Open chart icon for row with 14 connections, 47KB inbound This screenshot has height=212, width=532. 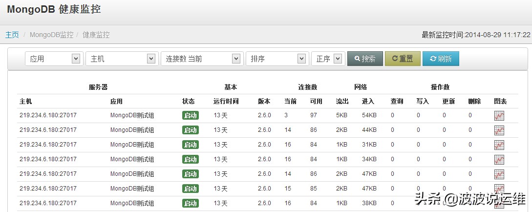coord(499,174)
